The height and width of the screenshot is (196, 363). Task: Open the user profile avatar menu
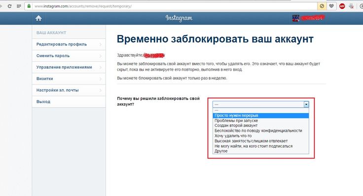tap(295, 18)
